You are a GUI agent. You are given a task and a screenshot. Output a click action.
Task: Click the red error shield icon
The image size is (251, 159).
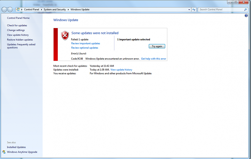[x=65, y=35]
